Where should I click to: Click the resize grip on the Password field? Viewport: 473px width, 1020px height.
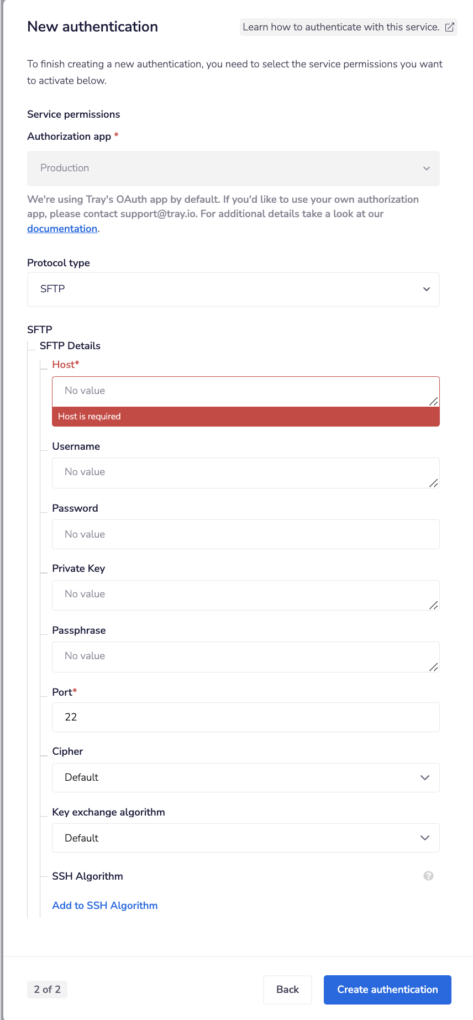pos(434,545)
